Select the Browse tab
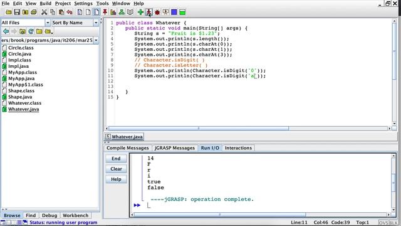The height and width of the screenshot is (226, 401). pyautogui.click(x=12, y=215)
